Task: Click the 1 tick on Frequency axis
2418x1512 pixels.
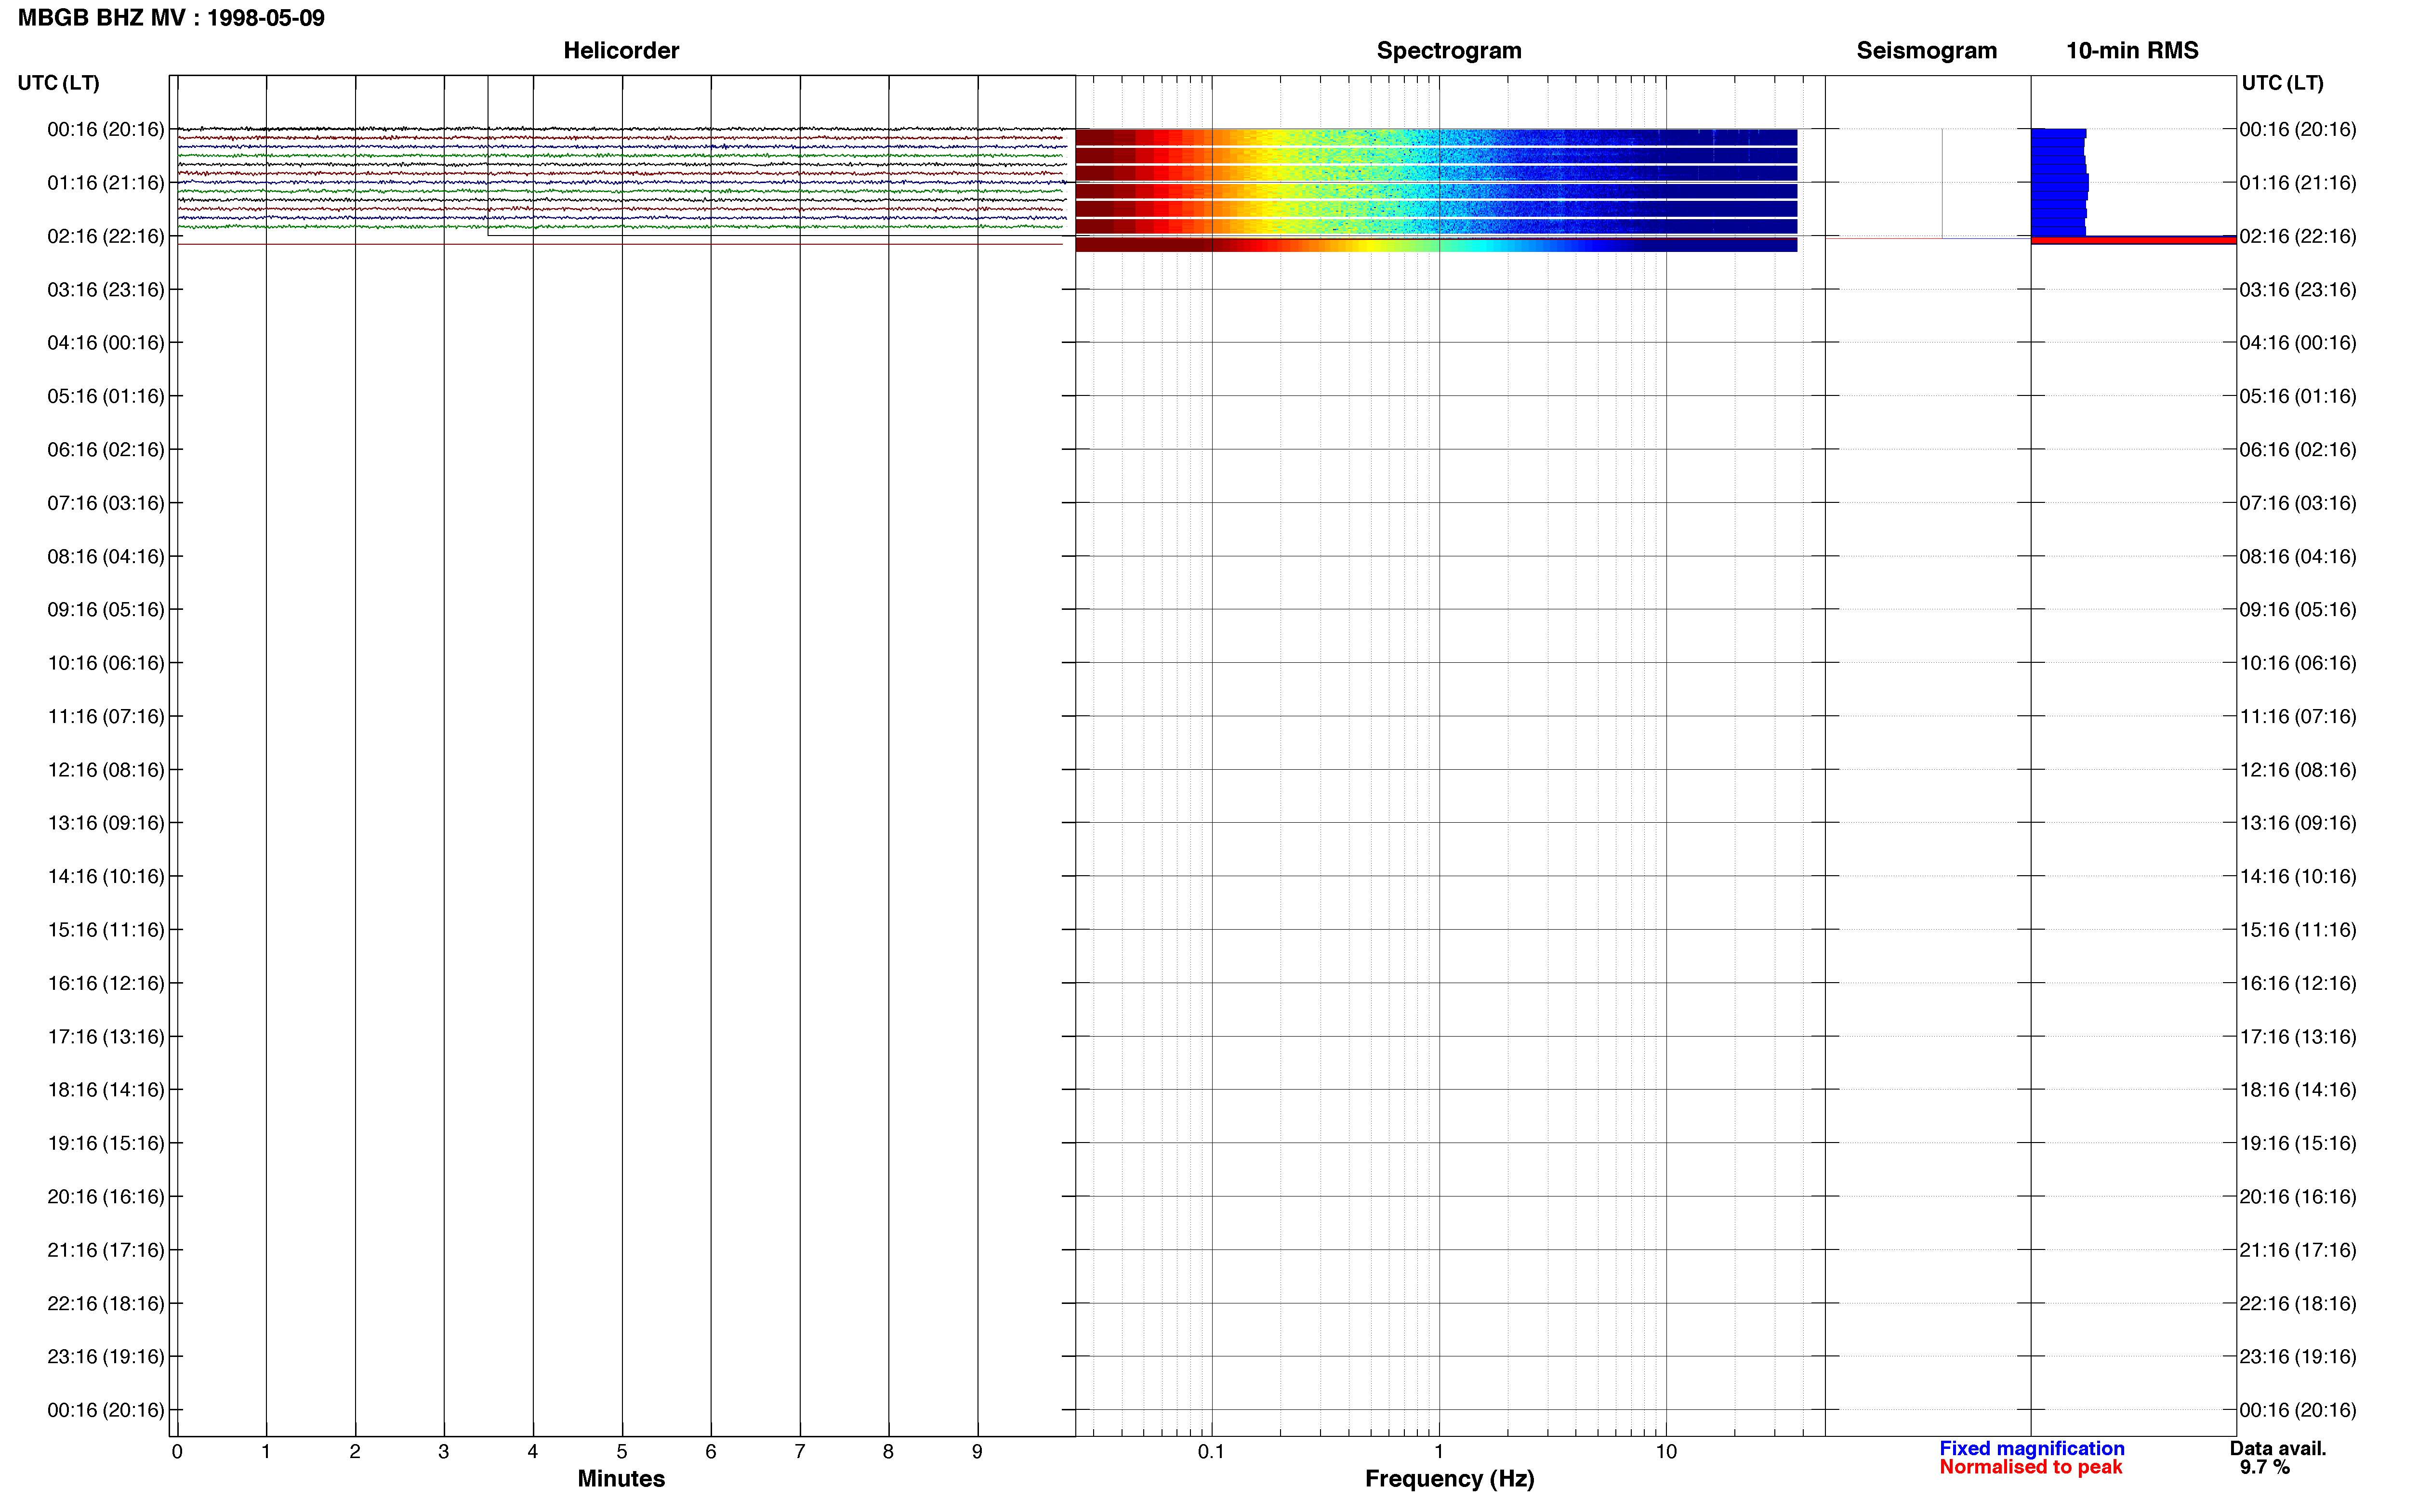Action: [x=1439, y=1452]
